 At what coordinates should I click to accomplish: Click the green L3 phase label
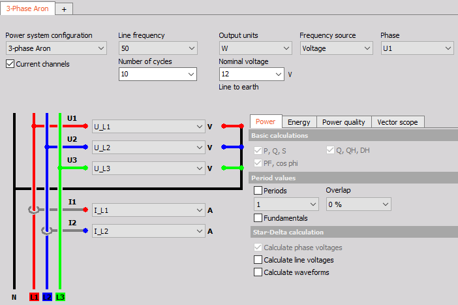[x=60, y=297]
